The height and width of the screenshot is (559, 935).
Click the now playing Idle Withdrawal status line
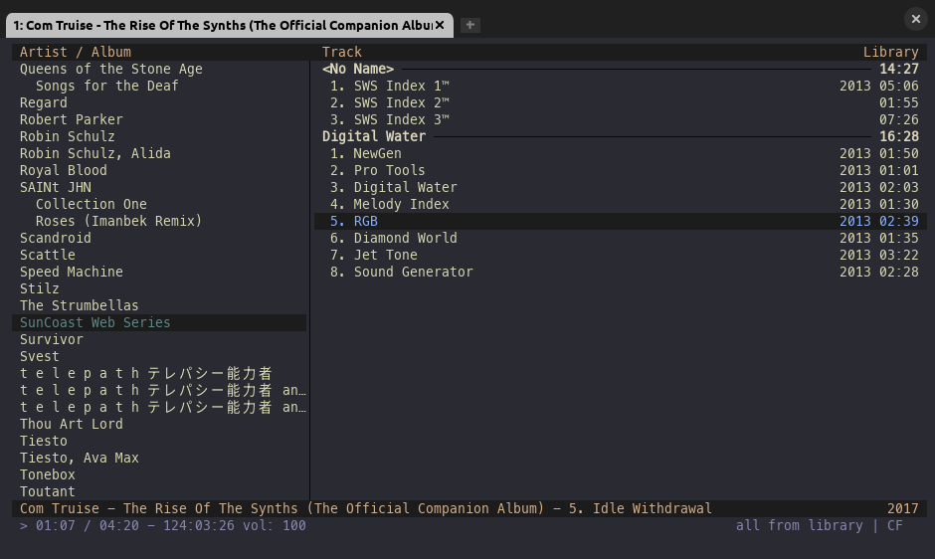469,508
